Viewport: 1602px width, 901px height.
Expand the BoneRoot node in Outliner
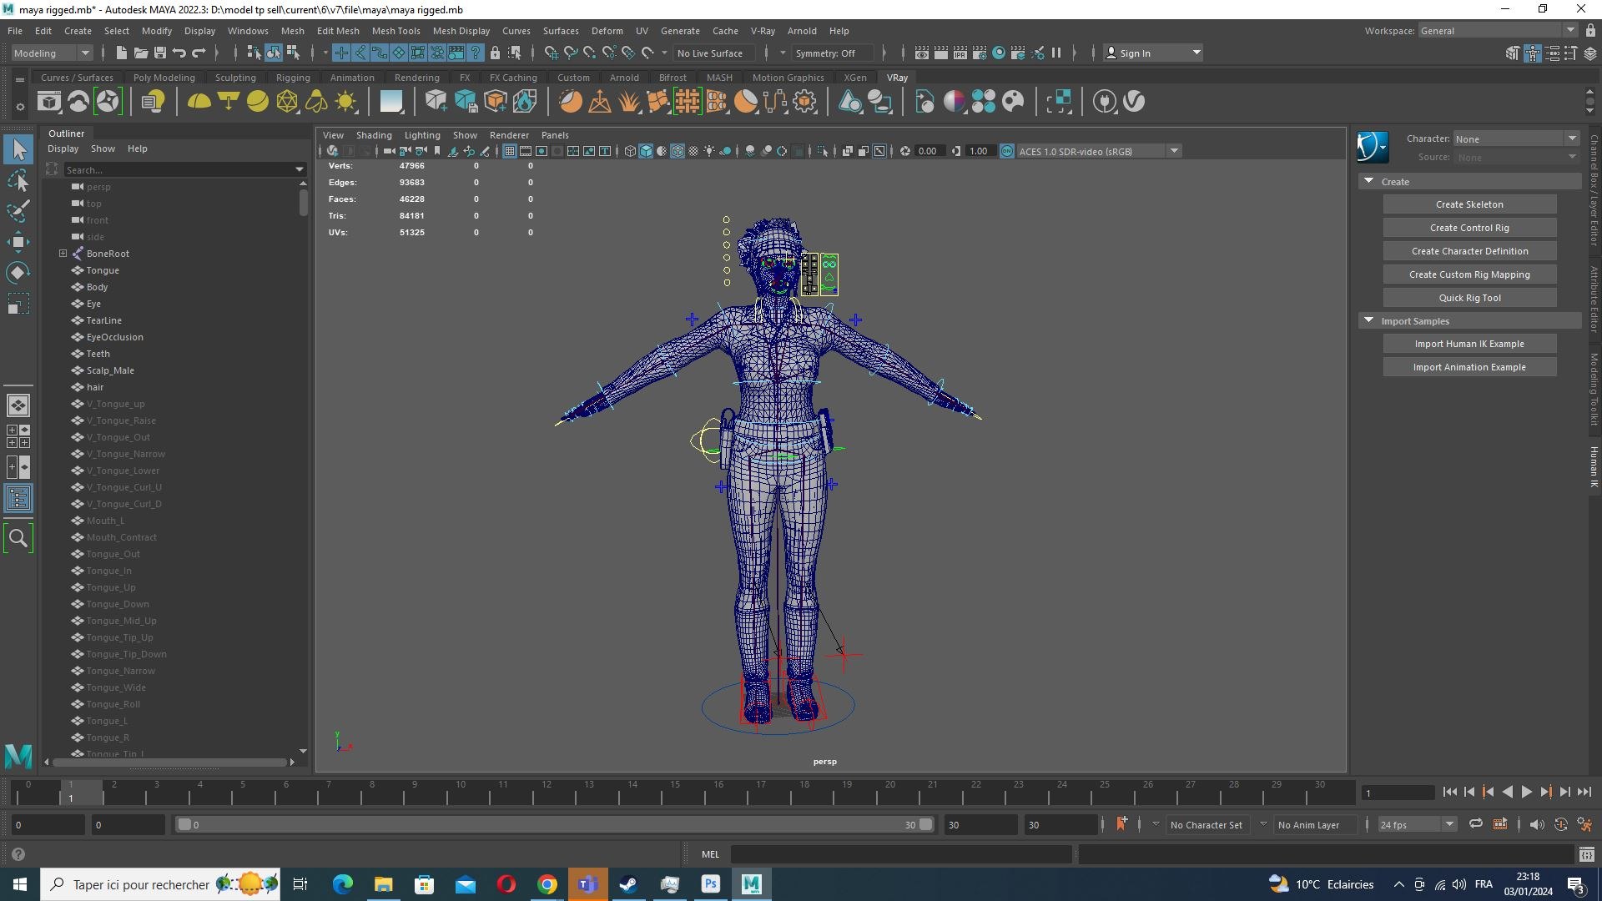pos(63,254)
